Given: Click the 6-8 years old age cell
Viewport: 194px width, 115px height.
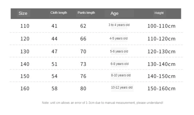Looking at the screenshot, I should pyautogui.click(x=119, y=64).
